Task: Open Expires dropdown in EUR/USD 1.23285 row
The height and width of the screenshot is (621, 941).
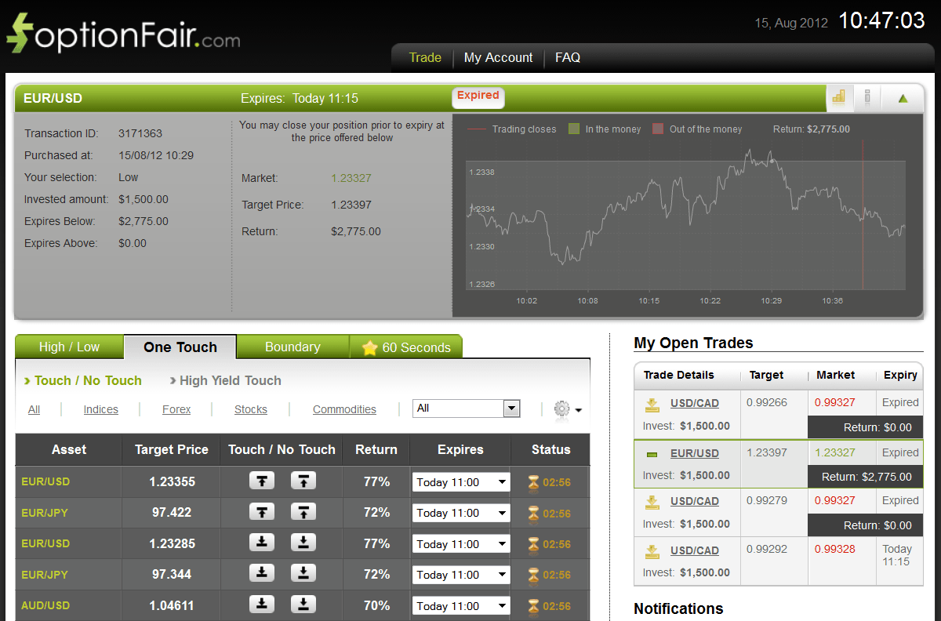Action: [461, 544]
